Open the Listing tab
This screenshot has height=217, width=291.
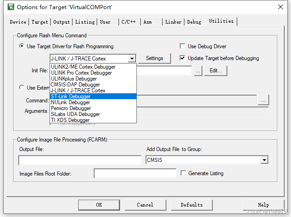85,22
